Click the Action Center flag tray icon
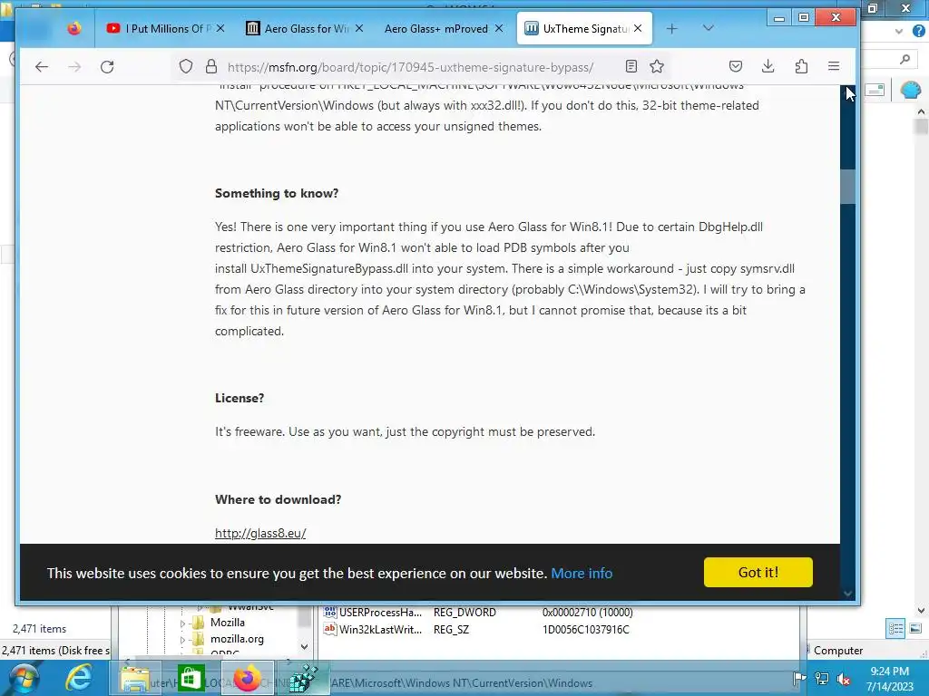This screenshot has height=696, width=929. click(x=799, y=679)
